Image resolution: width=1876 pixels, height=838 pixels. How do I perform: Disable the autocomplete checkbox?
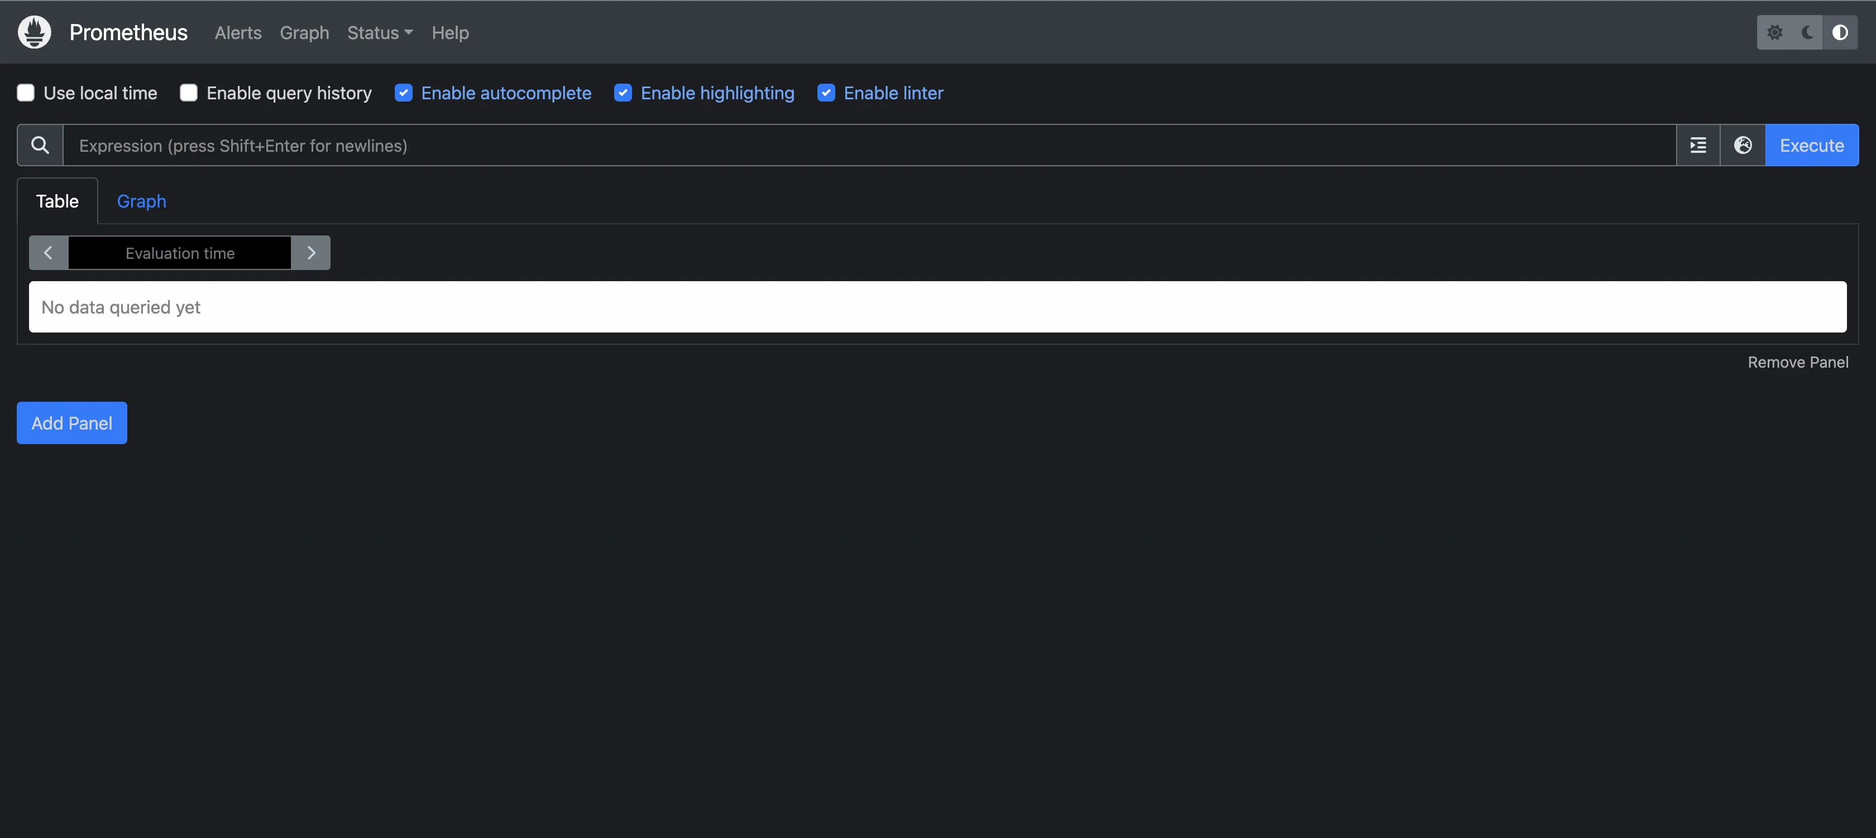pyautogui.click(x=404, y=93)
